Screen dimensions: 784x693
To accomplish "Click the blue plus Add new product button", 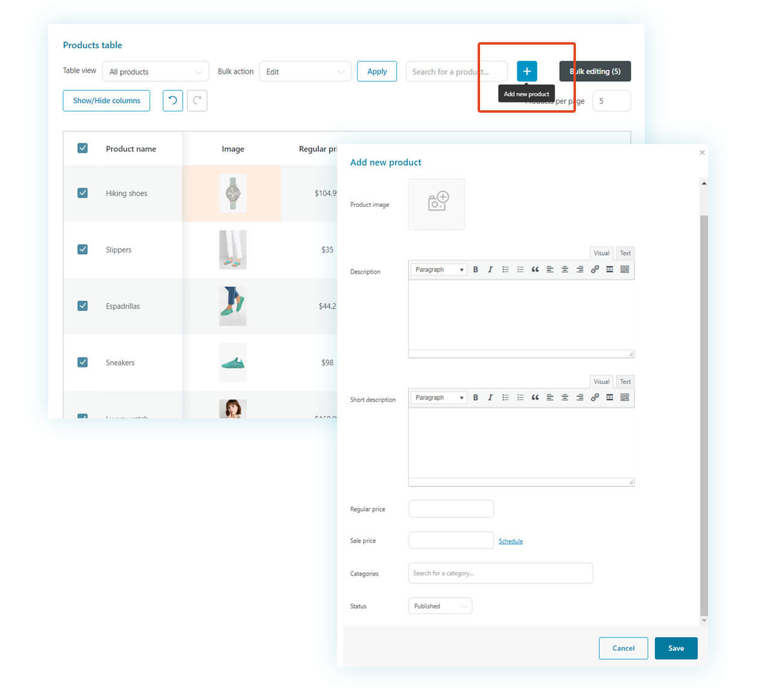I will [x=526, y=71].
